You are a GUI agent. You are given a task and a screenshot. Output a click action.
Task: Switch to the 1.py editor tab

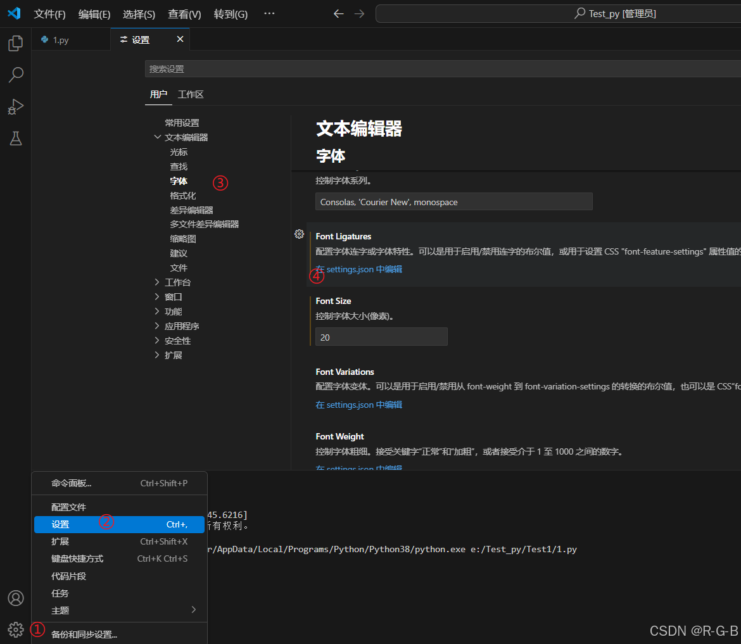71,40
